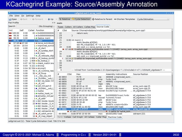This screenshot has height=137, width=182.
Task: Select the main function row
Action: [x=31, y=41]
